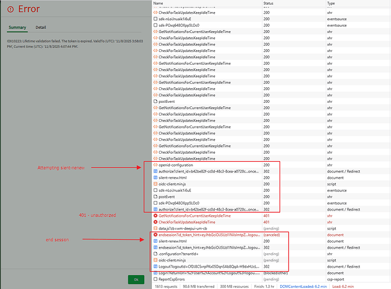Viewport: 391px width, 289px height.
Task: Click script icon of data.js?cb=wm-deepui-um-cb request
Action: 155,228
